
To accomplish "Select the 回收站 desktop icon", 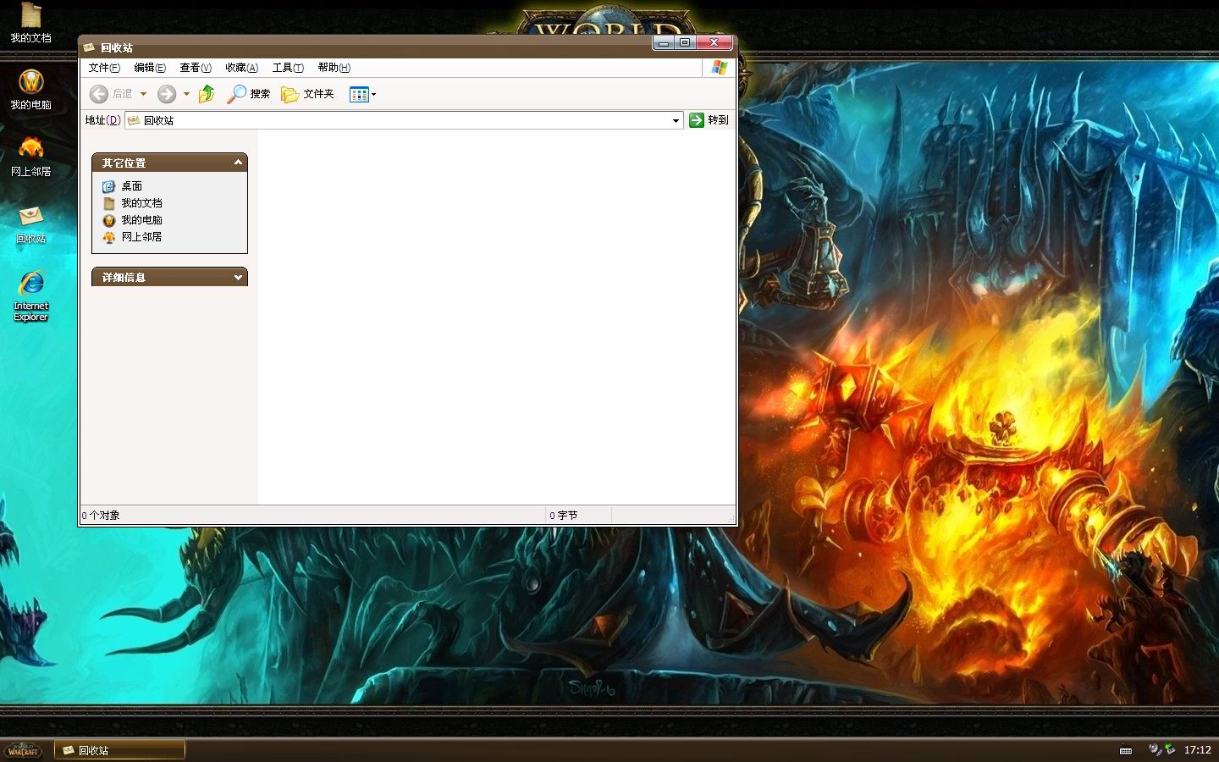I will tap(30, 224).
